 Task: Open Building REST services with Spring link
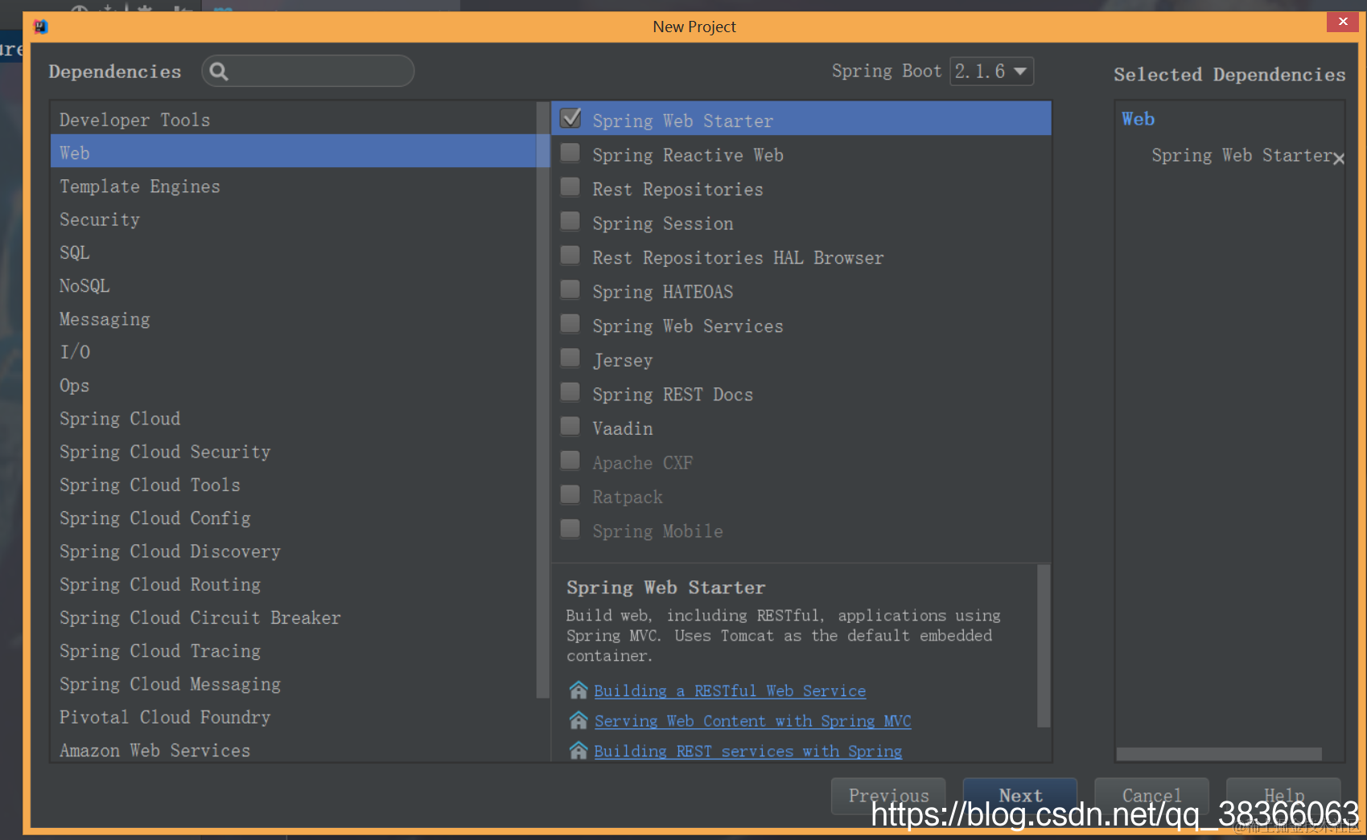(748, 751)
